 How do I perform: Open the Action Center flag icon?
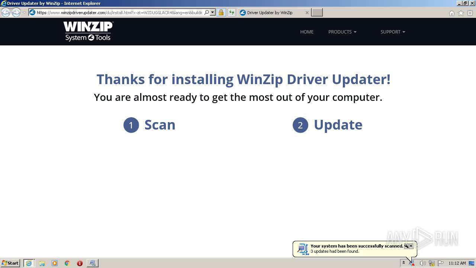[x=441, y=263]
